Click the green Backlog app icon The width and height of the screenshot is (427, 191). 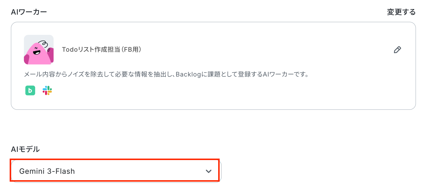tap(30, 91)
